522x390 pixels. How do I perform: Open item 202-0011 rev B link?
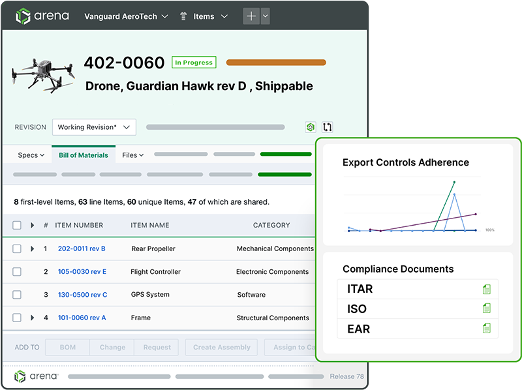pyautogui.click(x=82, y=248)
